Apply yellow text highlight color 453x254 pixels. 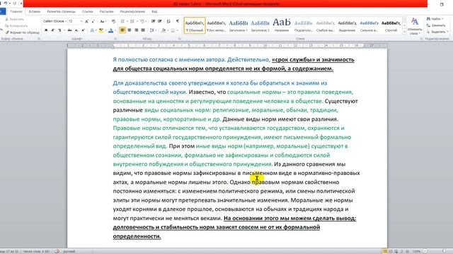pyautogui.click(x=101, y=30)
